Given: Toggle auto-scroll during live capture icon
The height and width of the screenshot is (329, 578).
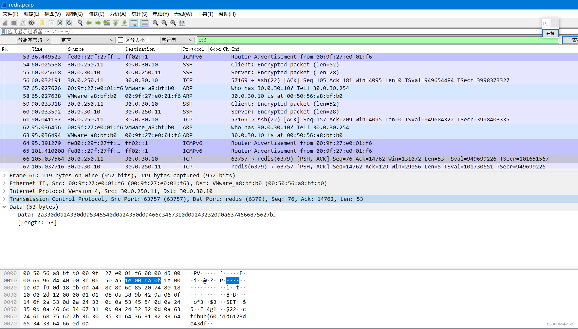Looking at the screenshot, I should coord(134,23).
